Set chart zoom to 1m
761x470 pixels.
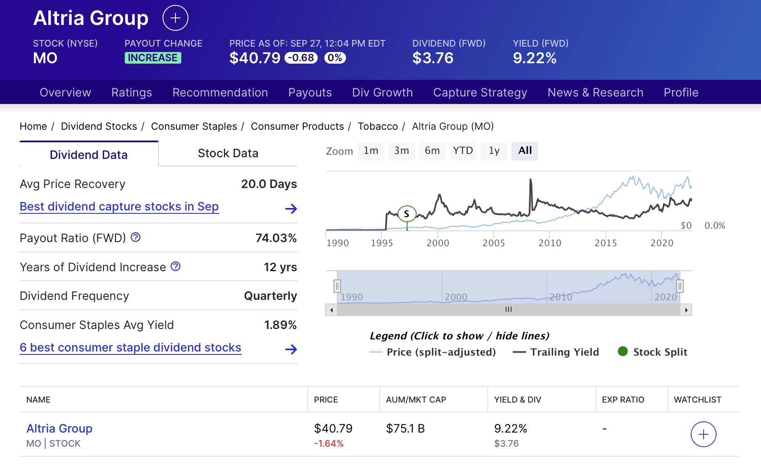coord(371,151)
